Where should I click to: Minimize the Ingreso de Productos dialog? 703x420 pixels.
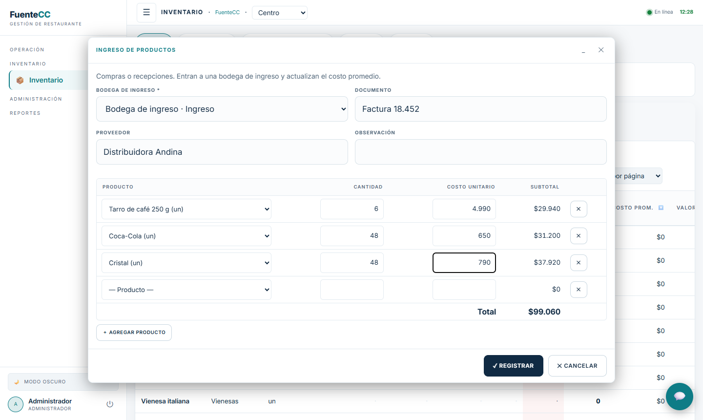[583, 50]
